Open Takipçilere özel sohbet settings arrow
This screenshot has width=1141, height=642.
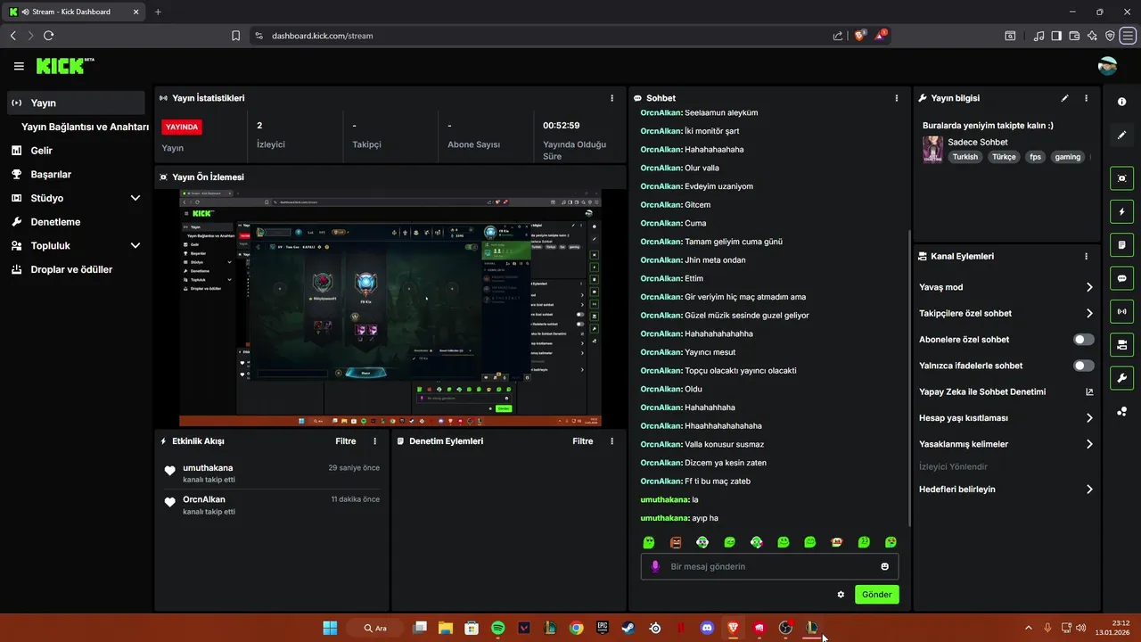click(1089, 313)
